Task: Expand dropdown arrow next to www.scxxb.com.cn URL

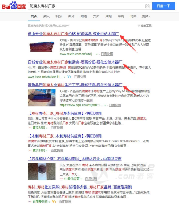Action: pyautogui.click(x=97, y=54)
